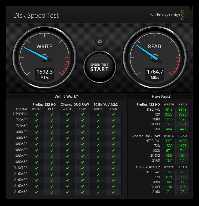The height and width of the screenshot is (206, 199).
Task: Click the Disk Speed Test title
Action: tap(36, 16)
